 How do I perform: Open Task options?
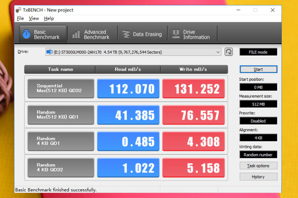[x=258, y=166]
